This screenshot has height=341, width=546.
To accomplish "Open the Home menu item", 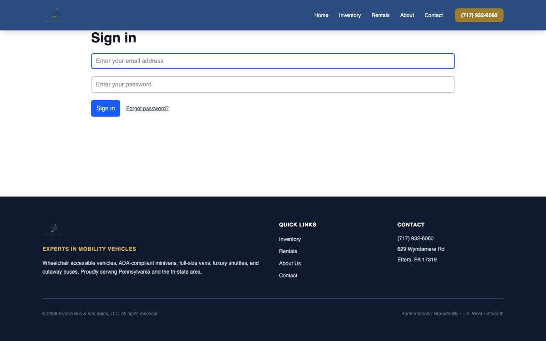I will pos(321,15).
